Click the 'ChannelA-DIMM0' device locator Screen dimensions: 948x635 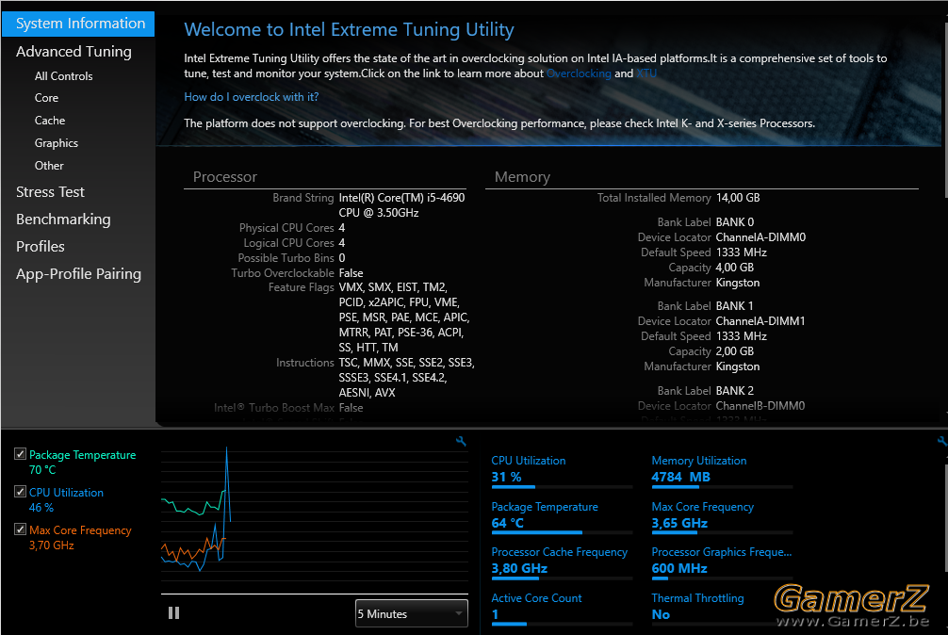tap(760, 237)
